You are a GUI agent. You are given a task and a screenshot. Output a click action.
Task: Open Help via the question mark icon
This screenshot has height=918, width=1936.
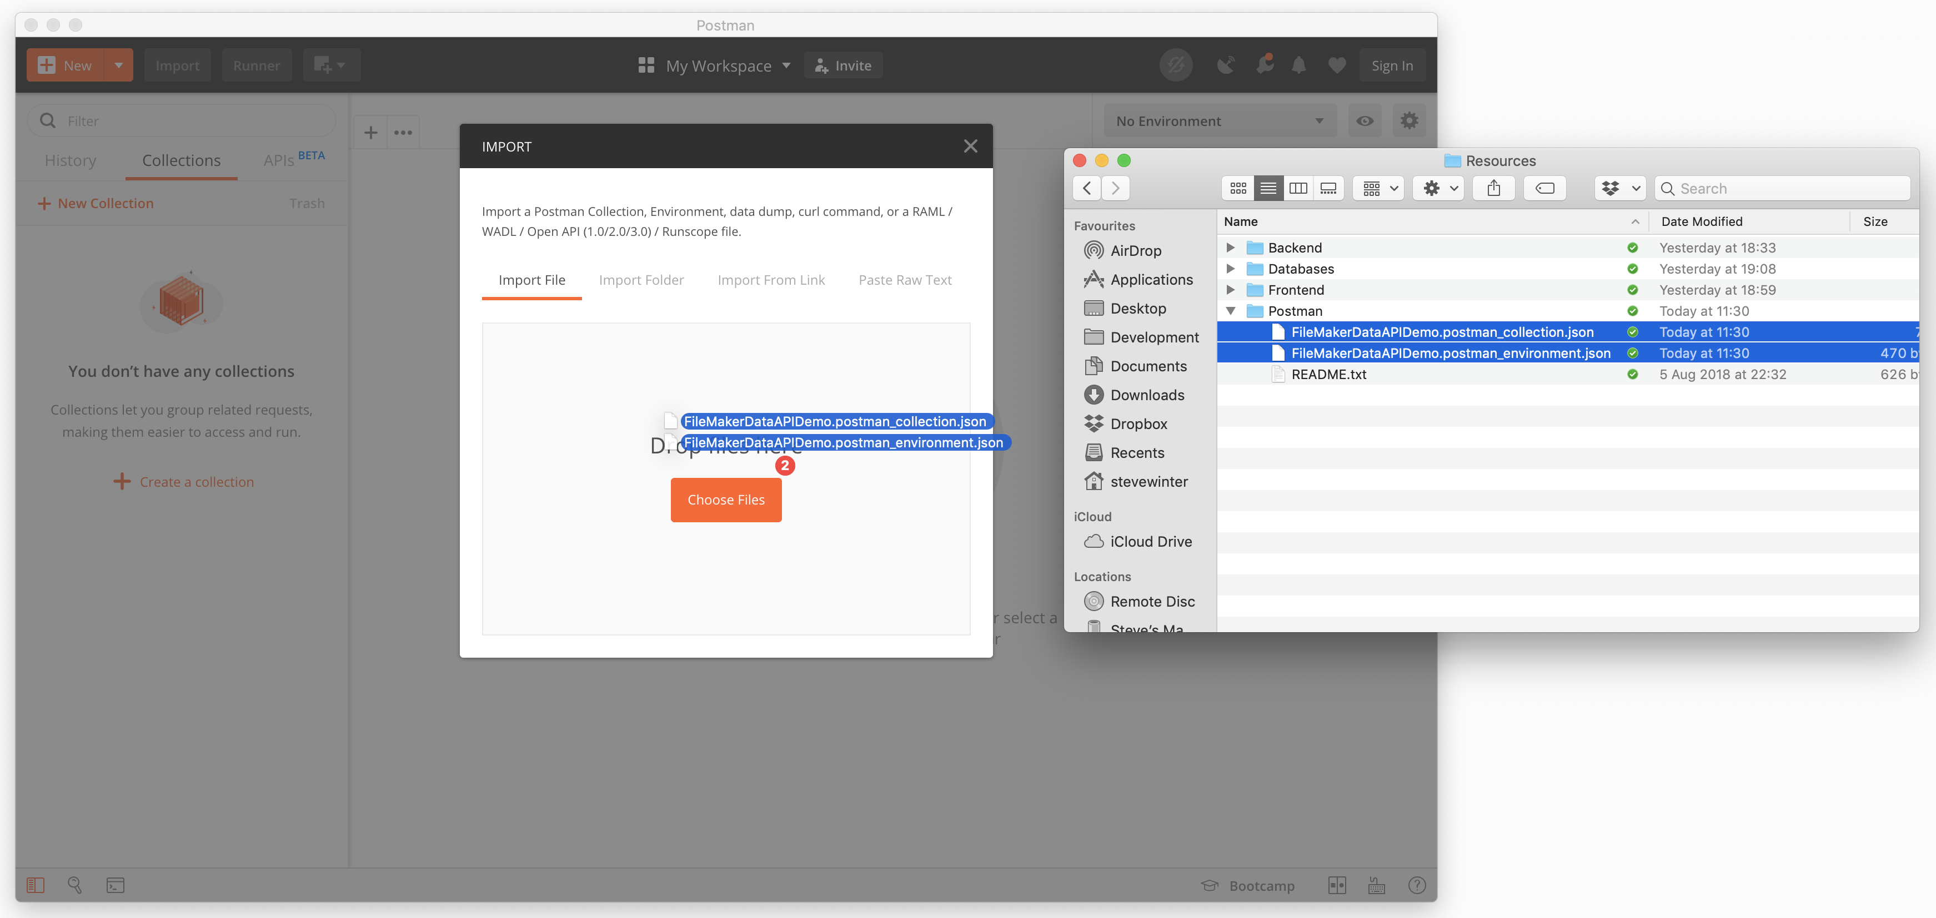coord(1417,885)
